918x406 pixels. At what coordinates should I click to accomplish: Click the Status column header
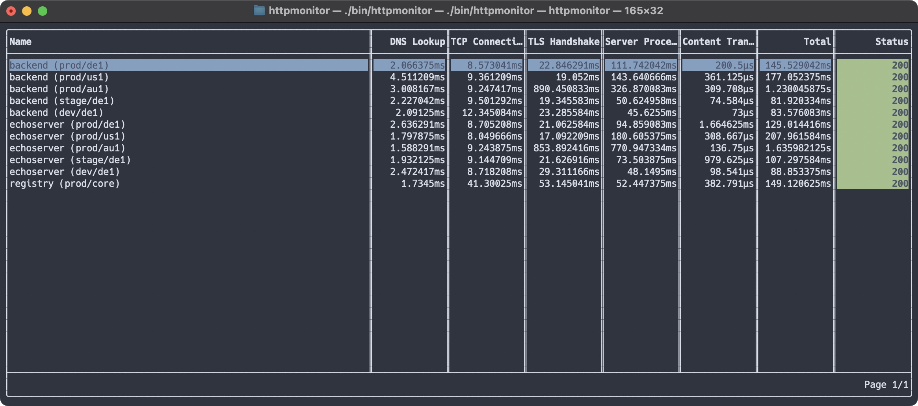[892, 41]
